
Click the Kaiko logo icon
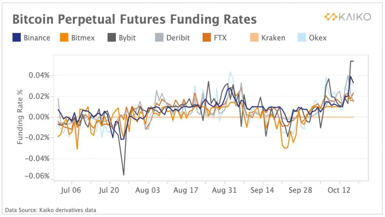click(330, 17)
